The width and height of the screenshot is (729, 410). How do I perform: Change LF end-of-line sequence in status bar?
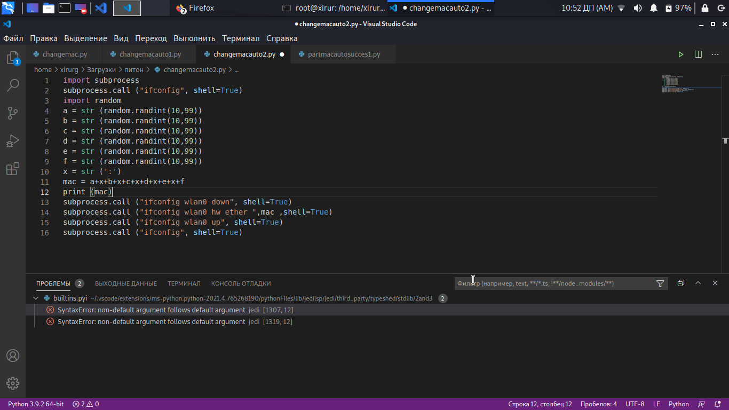click(x=656, y=404)
